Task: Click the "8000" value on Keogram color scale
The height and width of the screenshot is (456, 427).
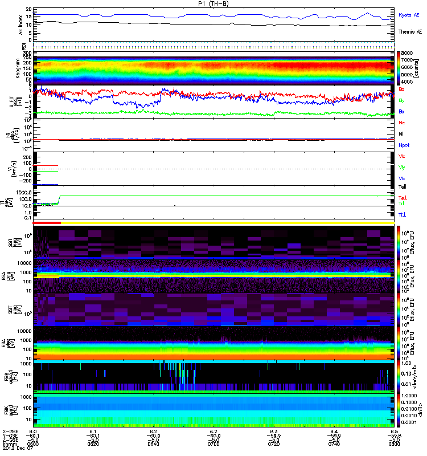Action: [407, 53]
